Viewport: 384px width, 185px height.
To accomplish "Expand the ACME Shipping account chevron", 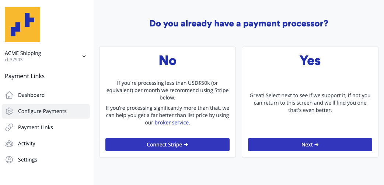I will click(84, 56).
